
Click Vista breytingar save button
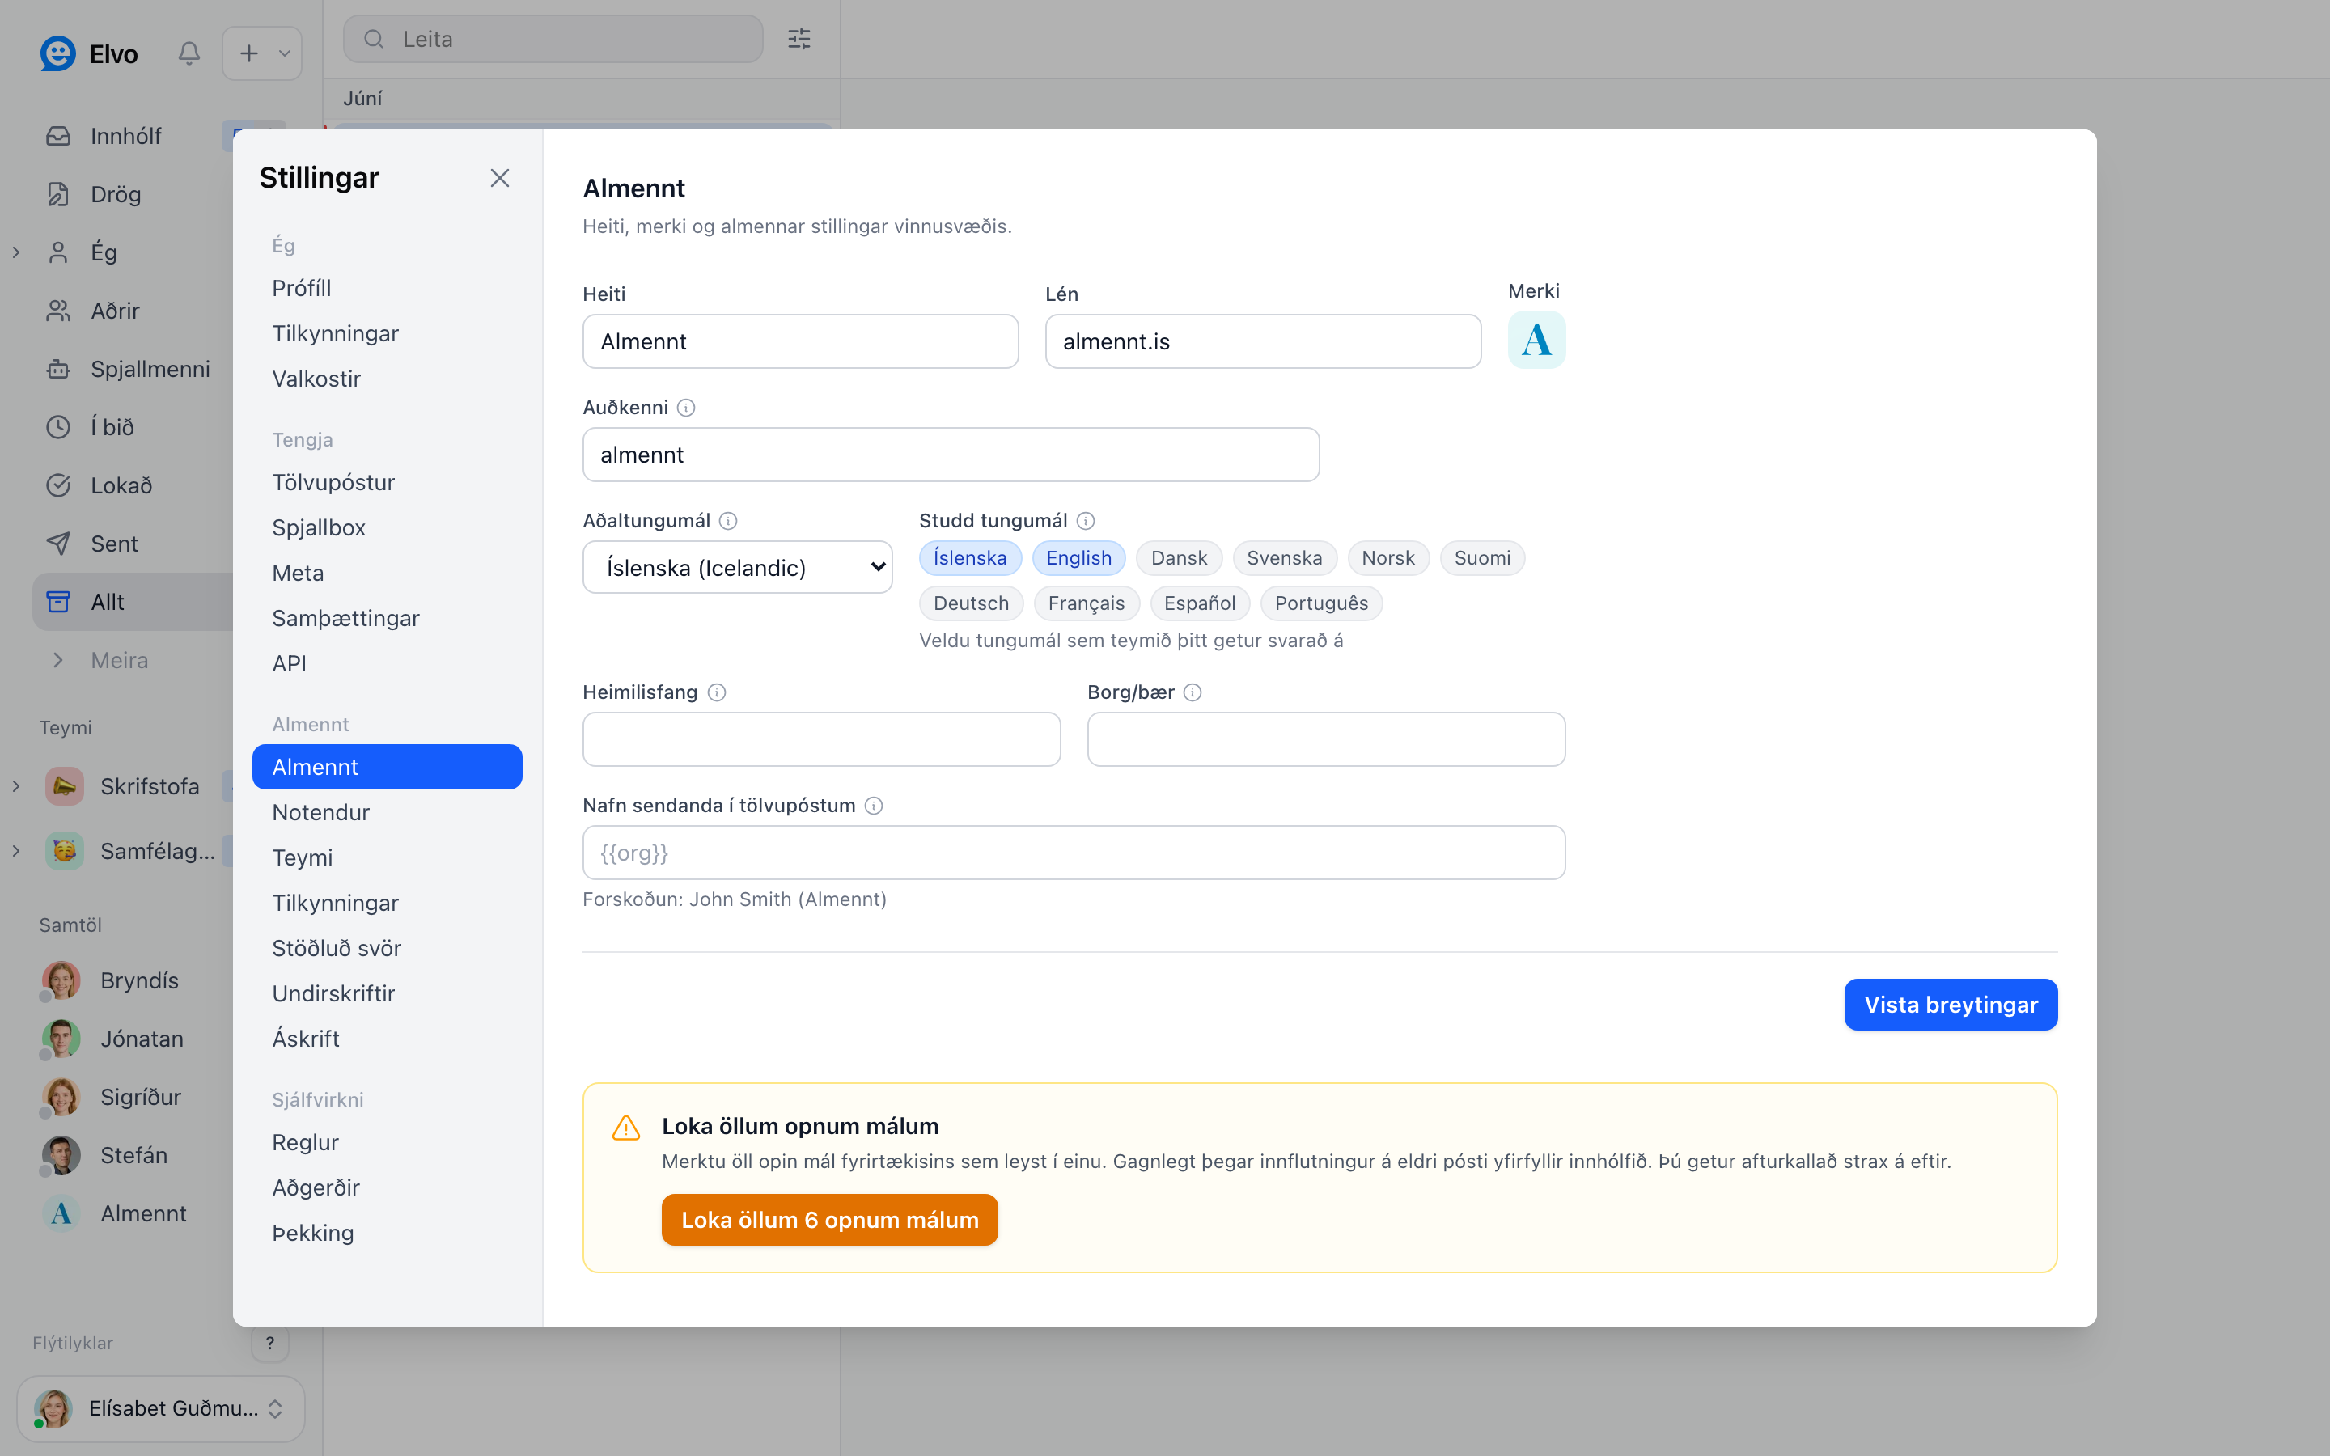pos(1951,1005)
